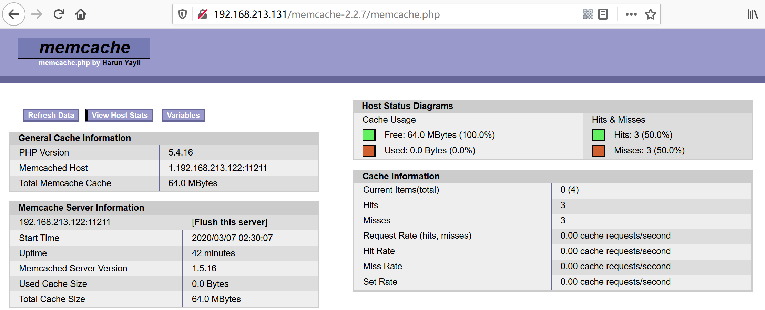Click the Miss Rate value in Cache Information
The height and width of the screenshot is (310, 765).
coord(615,266)
